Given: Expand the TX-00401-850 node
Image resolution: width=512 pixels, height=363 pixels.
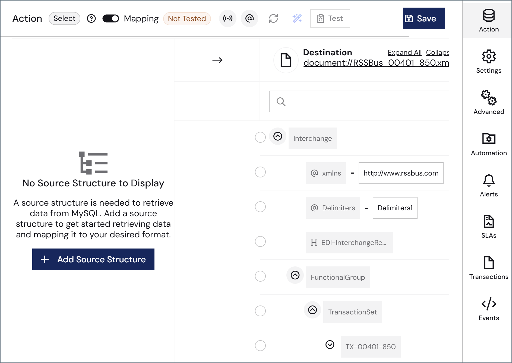Looking at the screenshot, I should (x=330, y=345).
